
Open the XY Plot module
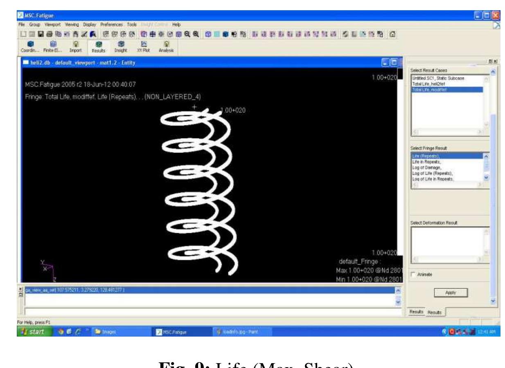(x=144, y=47)
